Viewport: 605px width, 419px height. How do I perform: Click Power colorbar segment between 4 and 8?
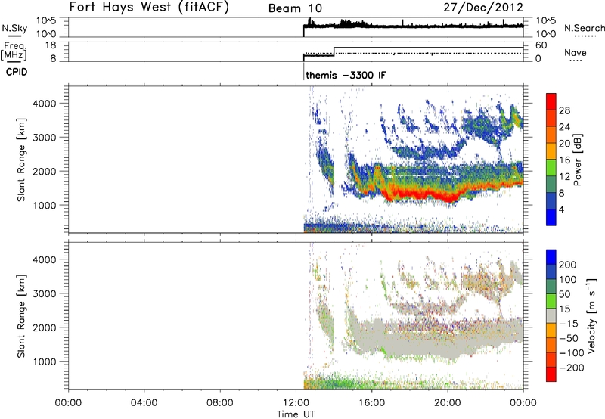(551, 200)
